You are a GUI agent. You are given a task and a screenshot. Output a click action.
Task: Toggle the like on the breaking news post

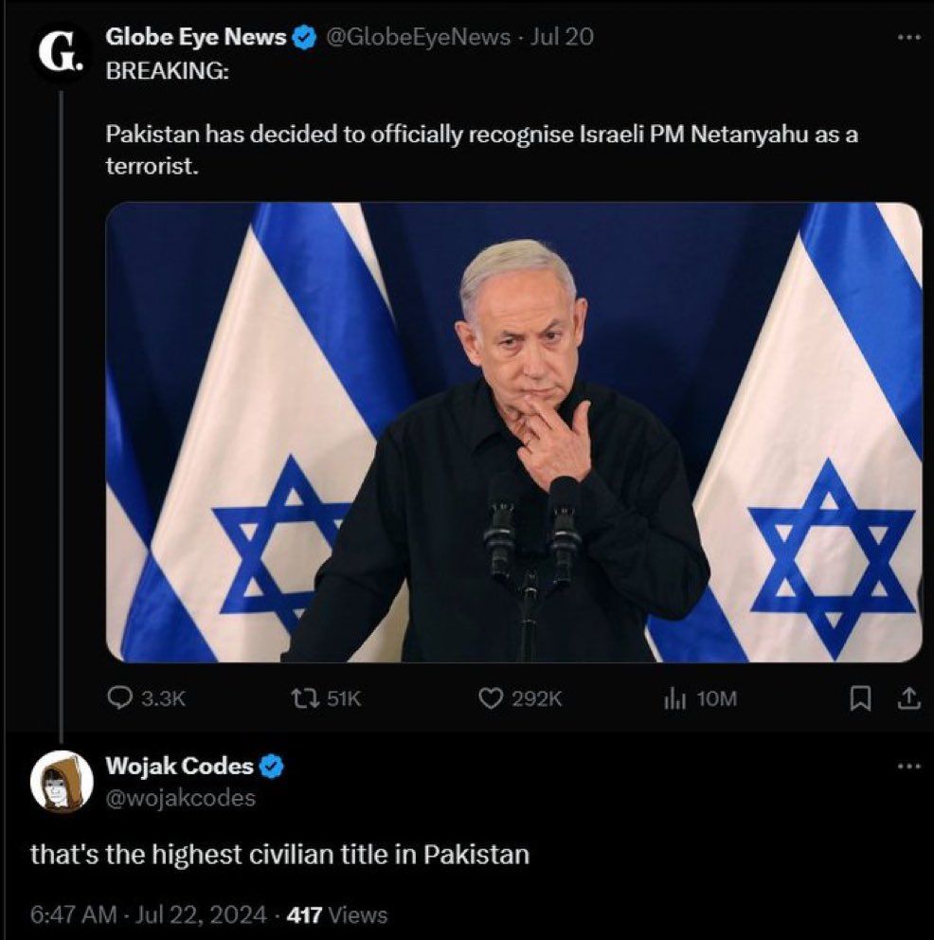pyautogui.click(x=492, y=699)
